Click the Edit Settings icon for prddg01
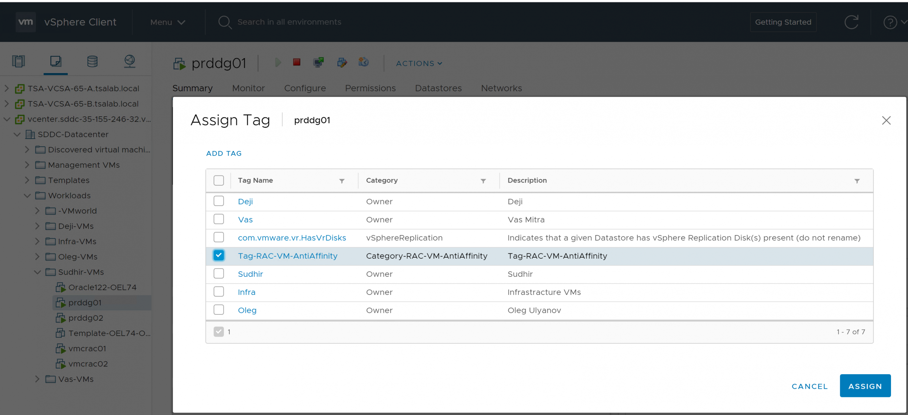 pyautogui.click(x=342, y=63)
